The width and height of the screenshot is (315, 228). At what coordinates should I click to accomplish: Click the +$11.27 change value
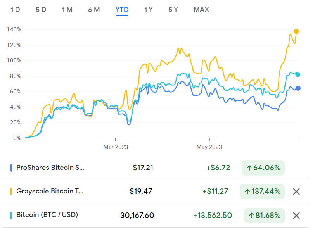pos(215,191)
